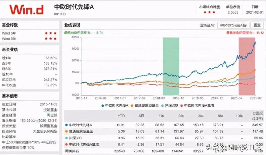Viewport: 266px width, 155px height.
Task: Open the 中欧基金 company link
Action: coord(50,110)
